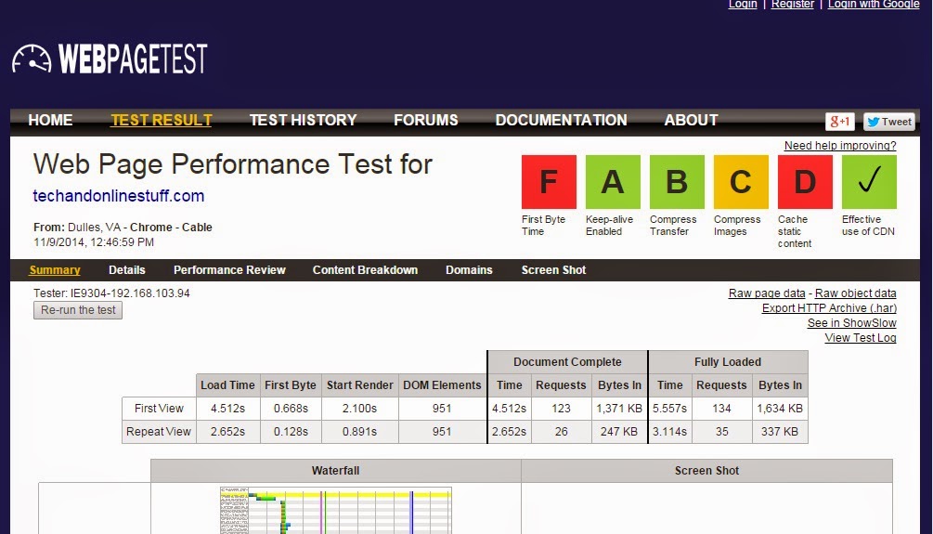Click the WebPageTest speedometer logo
Viewport: 933px width, 534px height.
[x=110, y=59]
